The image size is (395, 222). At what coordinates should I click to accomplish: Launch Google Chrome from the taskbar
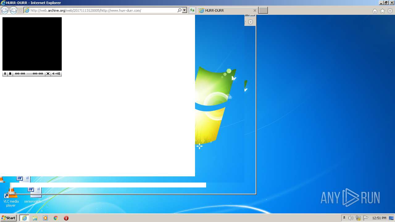click(x=56, y=218)
